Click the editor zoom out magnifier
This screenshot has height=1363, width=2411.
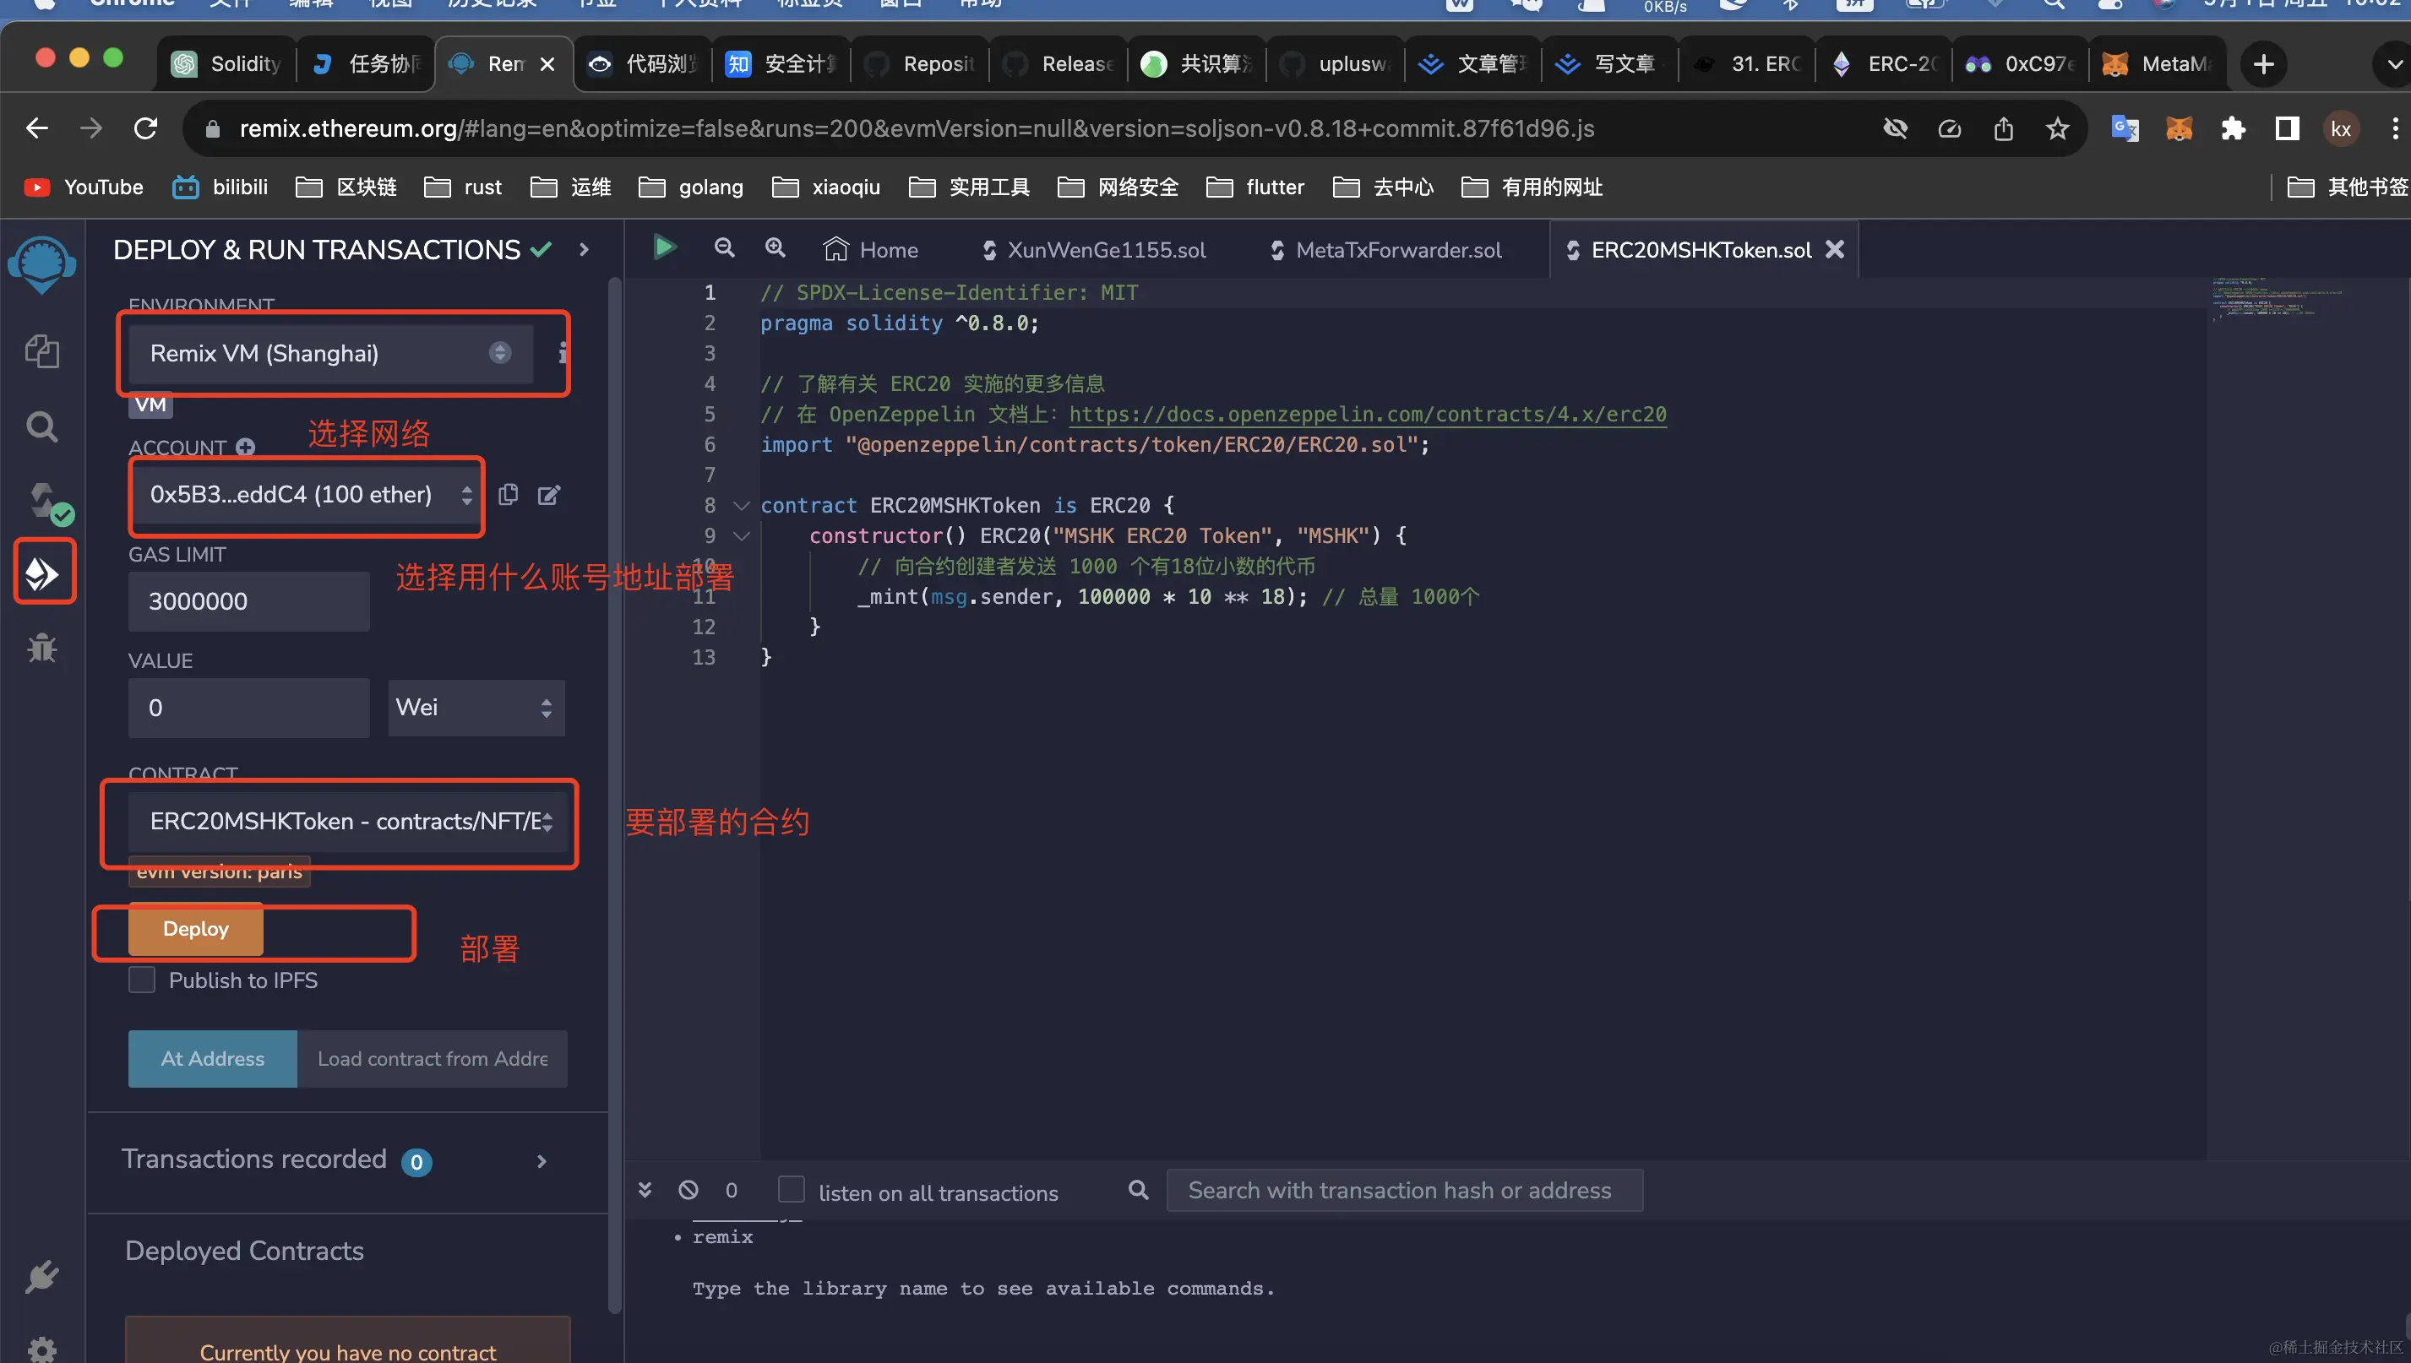(x=724, y=248)
